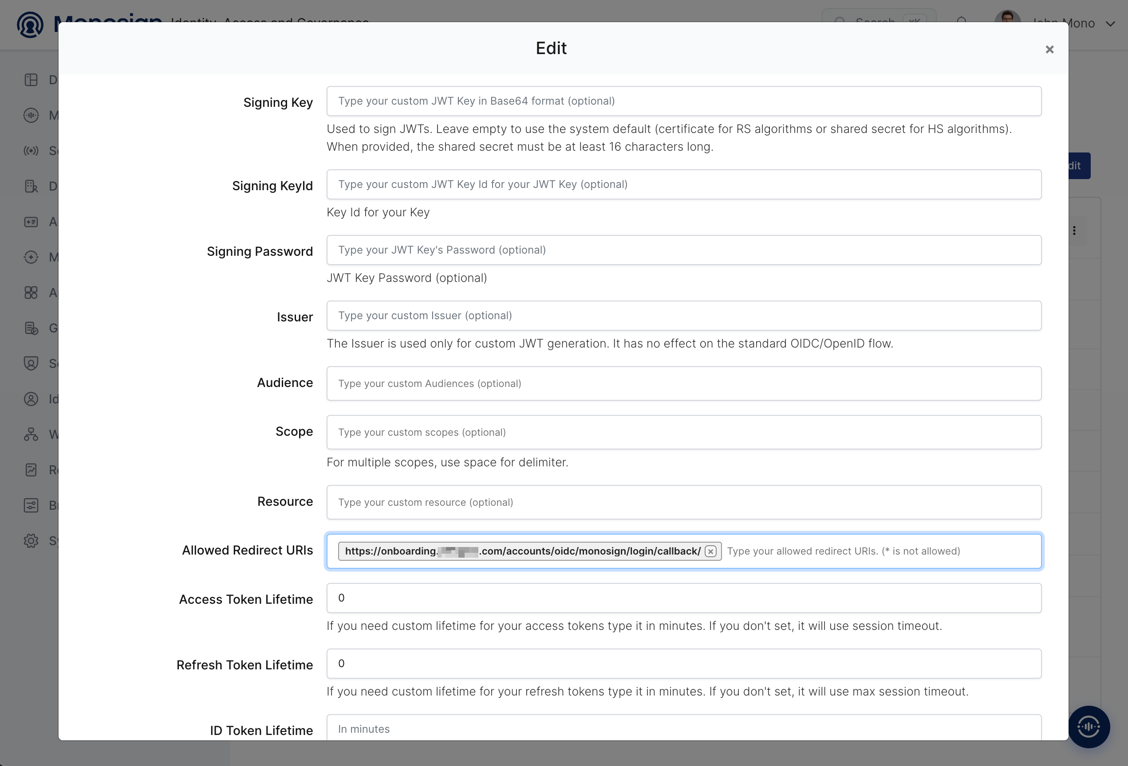Close the Edit dialog

1049,50
